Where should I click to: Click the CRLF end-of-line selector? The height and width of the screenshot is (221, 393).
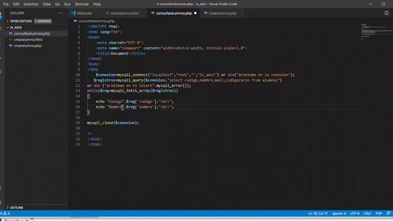(367, 214)
